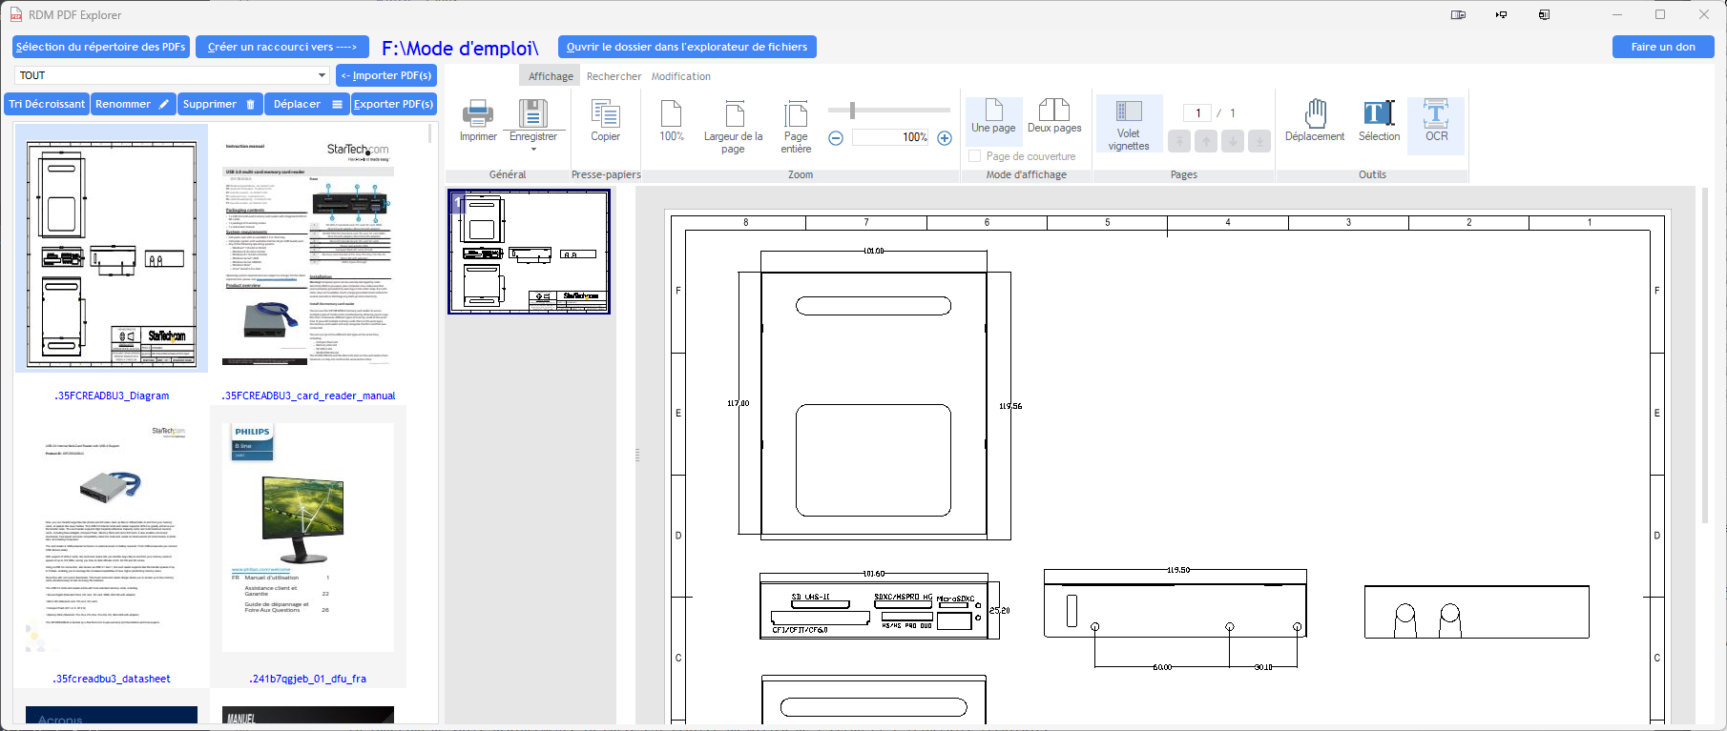Select the Page entière zoom icon
The image size is (1727, 731).
coord(796,114)
